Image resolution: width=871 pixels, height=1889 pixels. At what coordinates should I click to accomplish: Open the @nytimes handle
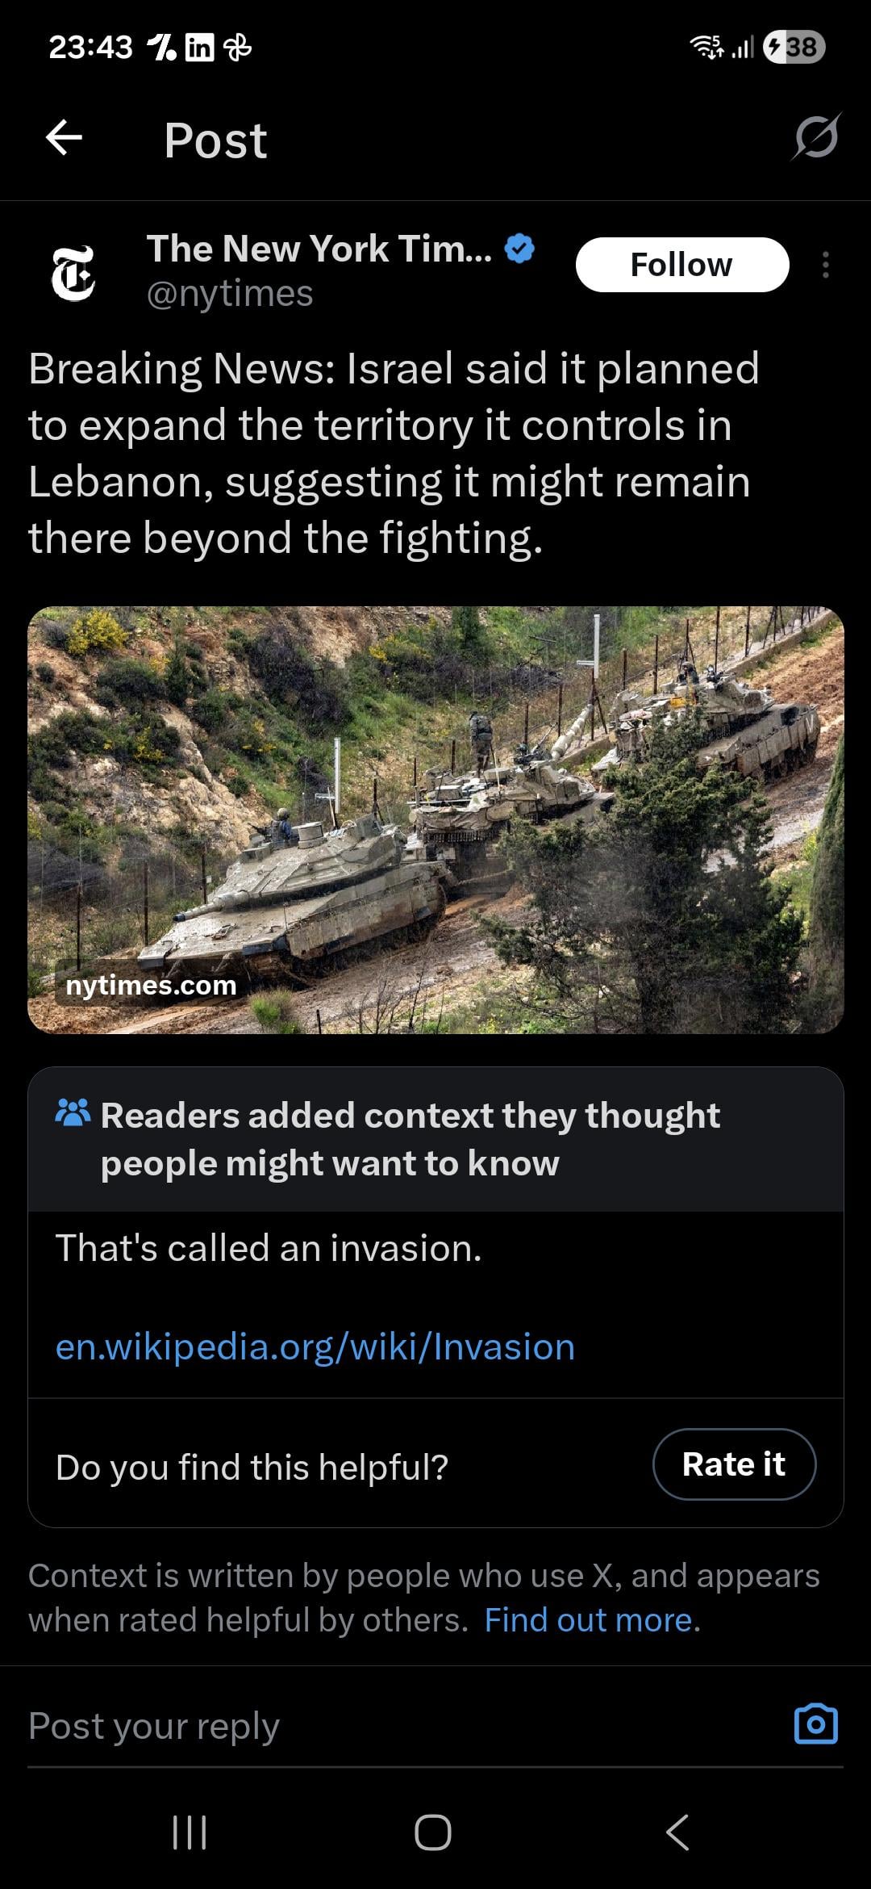(230, 294)
